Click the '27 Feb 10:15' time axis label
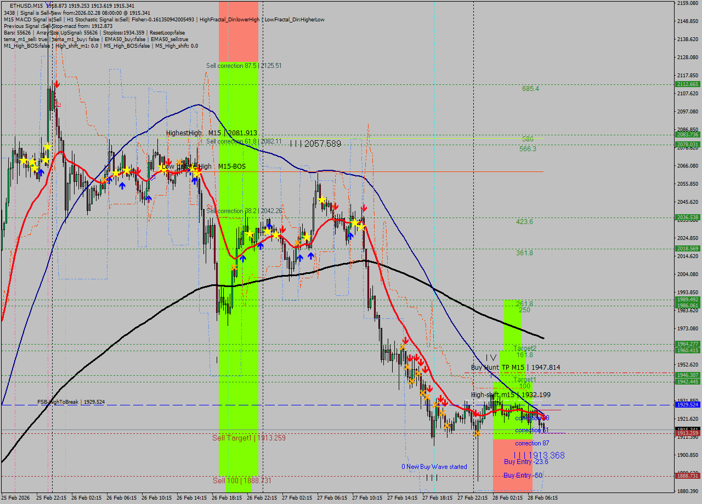Image resolution: width=702 pixels, height=504 pixels. pyautogui.click(x=367, y=498)
